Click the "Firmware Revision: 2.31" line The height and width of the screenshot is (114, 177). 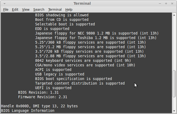click(x=43, y=97)
